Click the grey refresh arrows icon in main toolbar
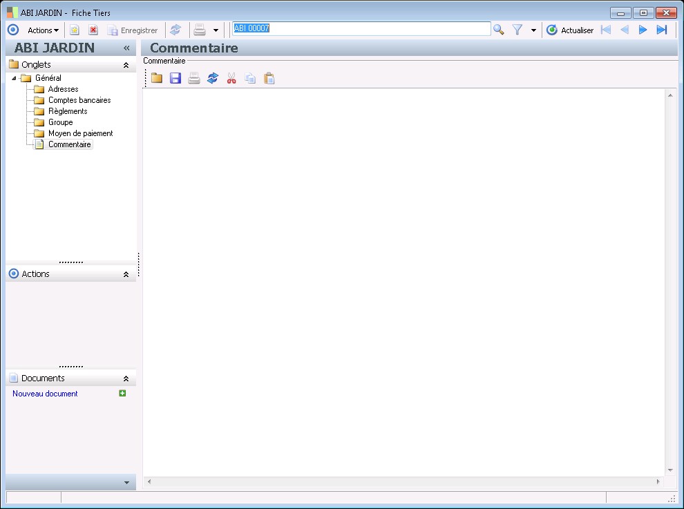Screen dimensions: 684x509 [175, 30]
